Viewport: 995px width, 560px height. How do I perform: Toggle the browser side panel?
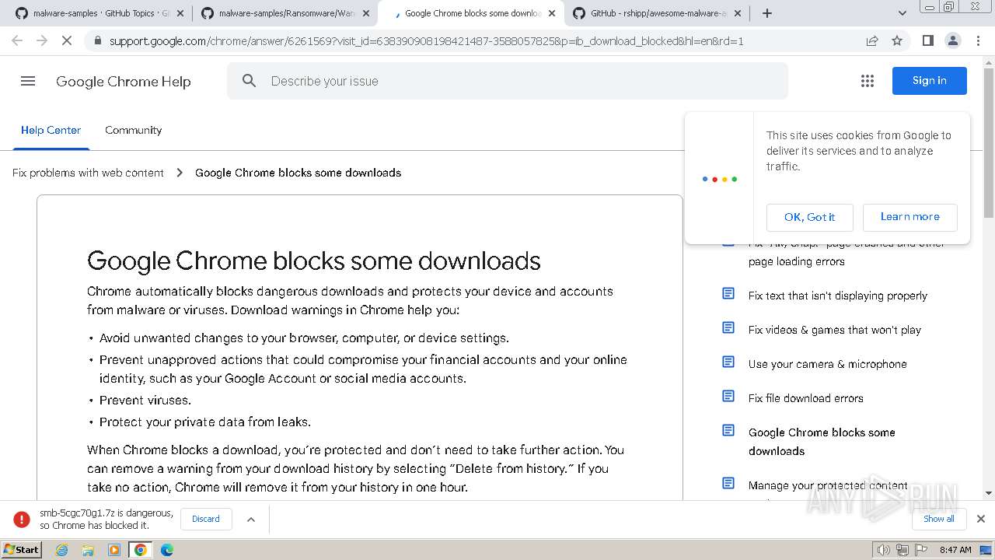click(x=927, y=40)
